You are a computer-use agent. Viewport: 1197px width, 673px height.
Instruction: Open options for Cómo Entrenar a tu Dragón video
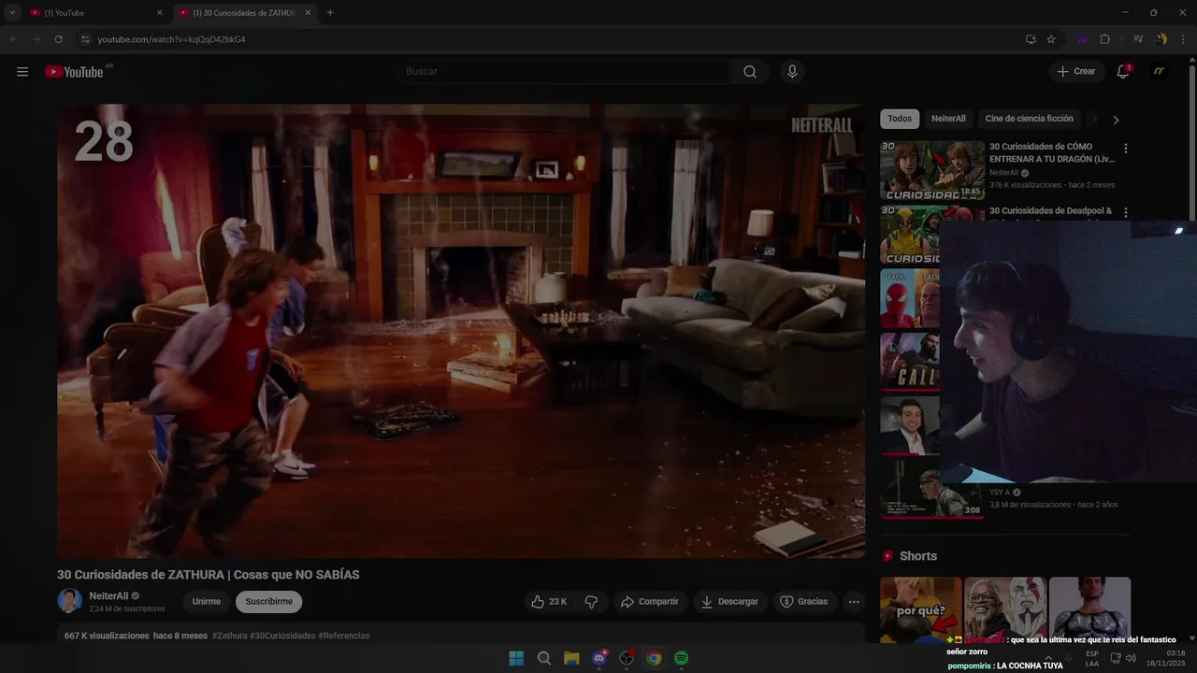[1125, 149]
